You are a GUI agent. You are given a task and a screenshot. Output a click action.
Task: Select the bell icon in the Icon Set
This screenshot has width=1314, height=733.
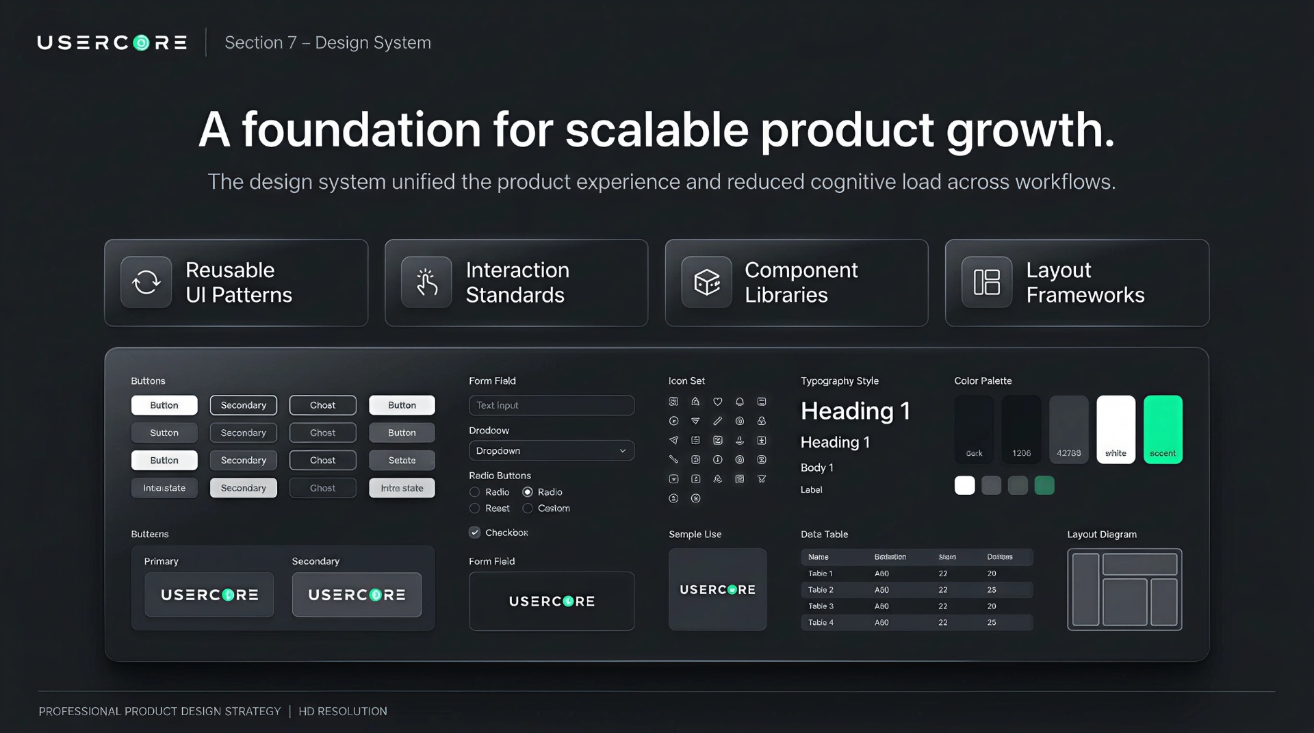tap(739, 402)
